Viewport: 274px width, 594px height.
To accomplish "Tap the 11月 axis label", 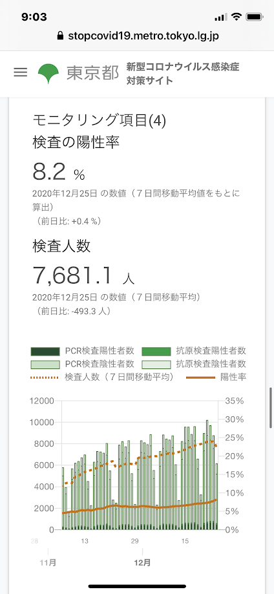I will tap(48, 562).
